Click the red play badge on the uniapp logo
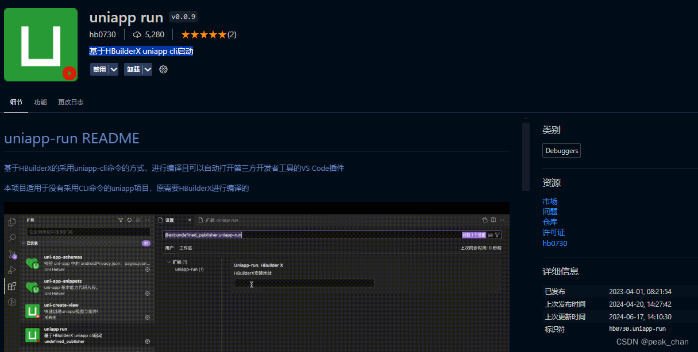The image size is (698, 352). [68, 73]
